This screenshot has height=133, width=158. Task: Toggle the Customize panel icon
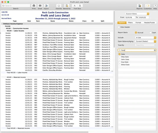point(148,6)
